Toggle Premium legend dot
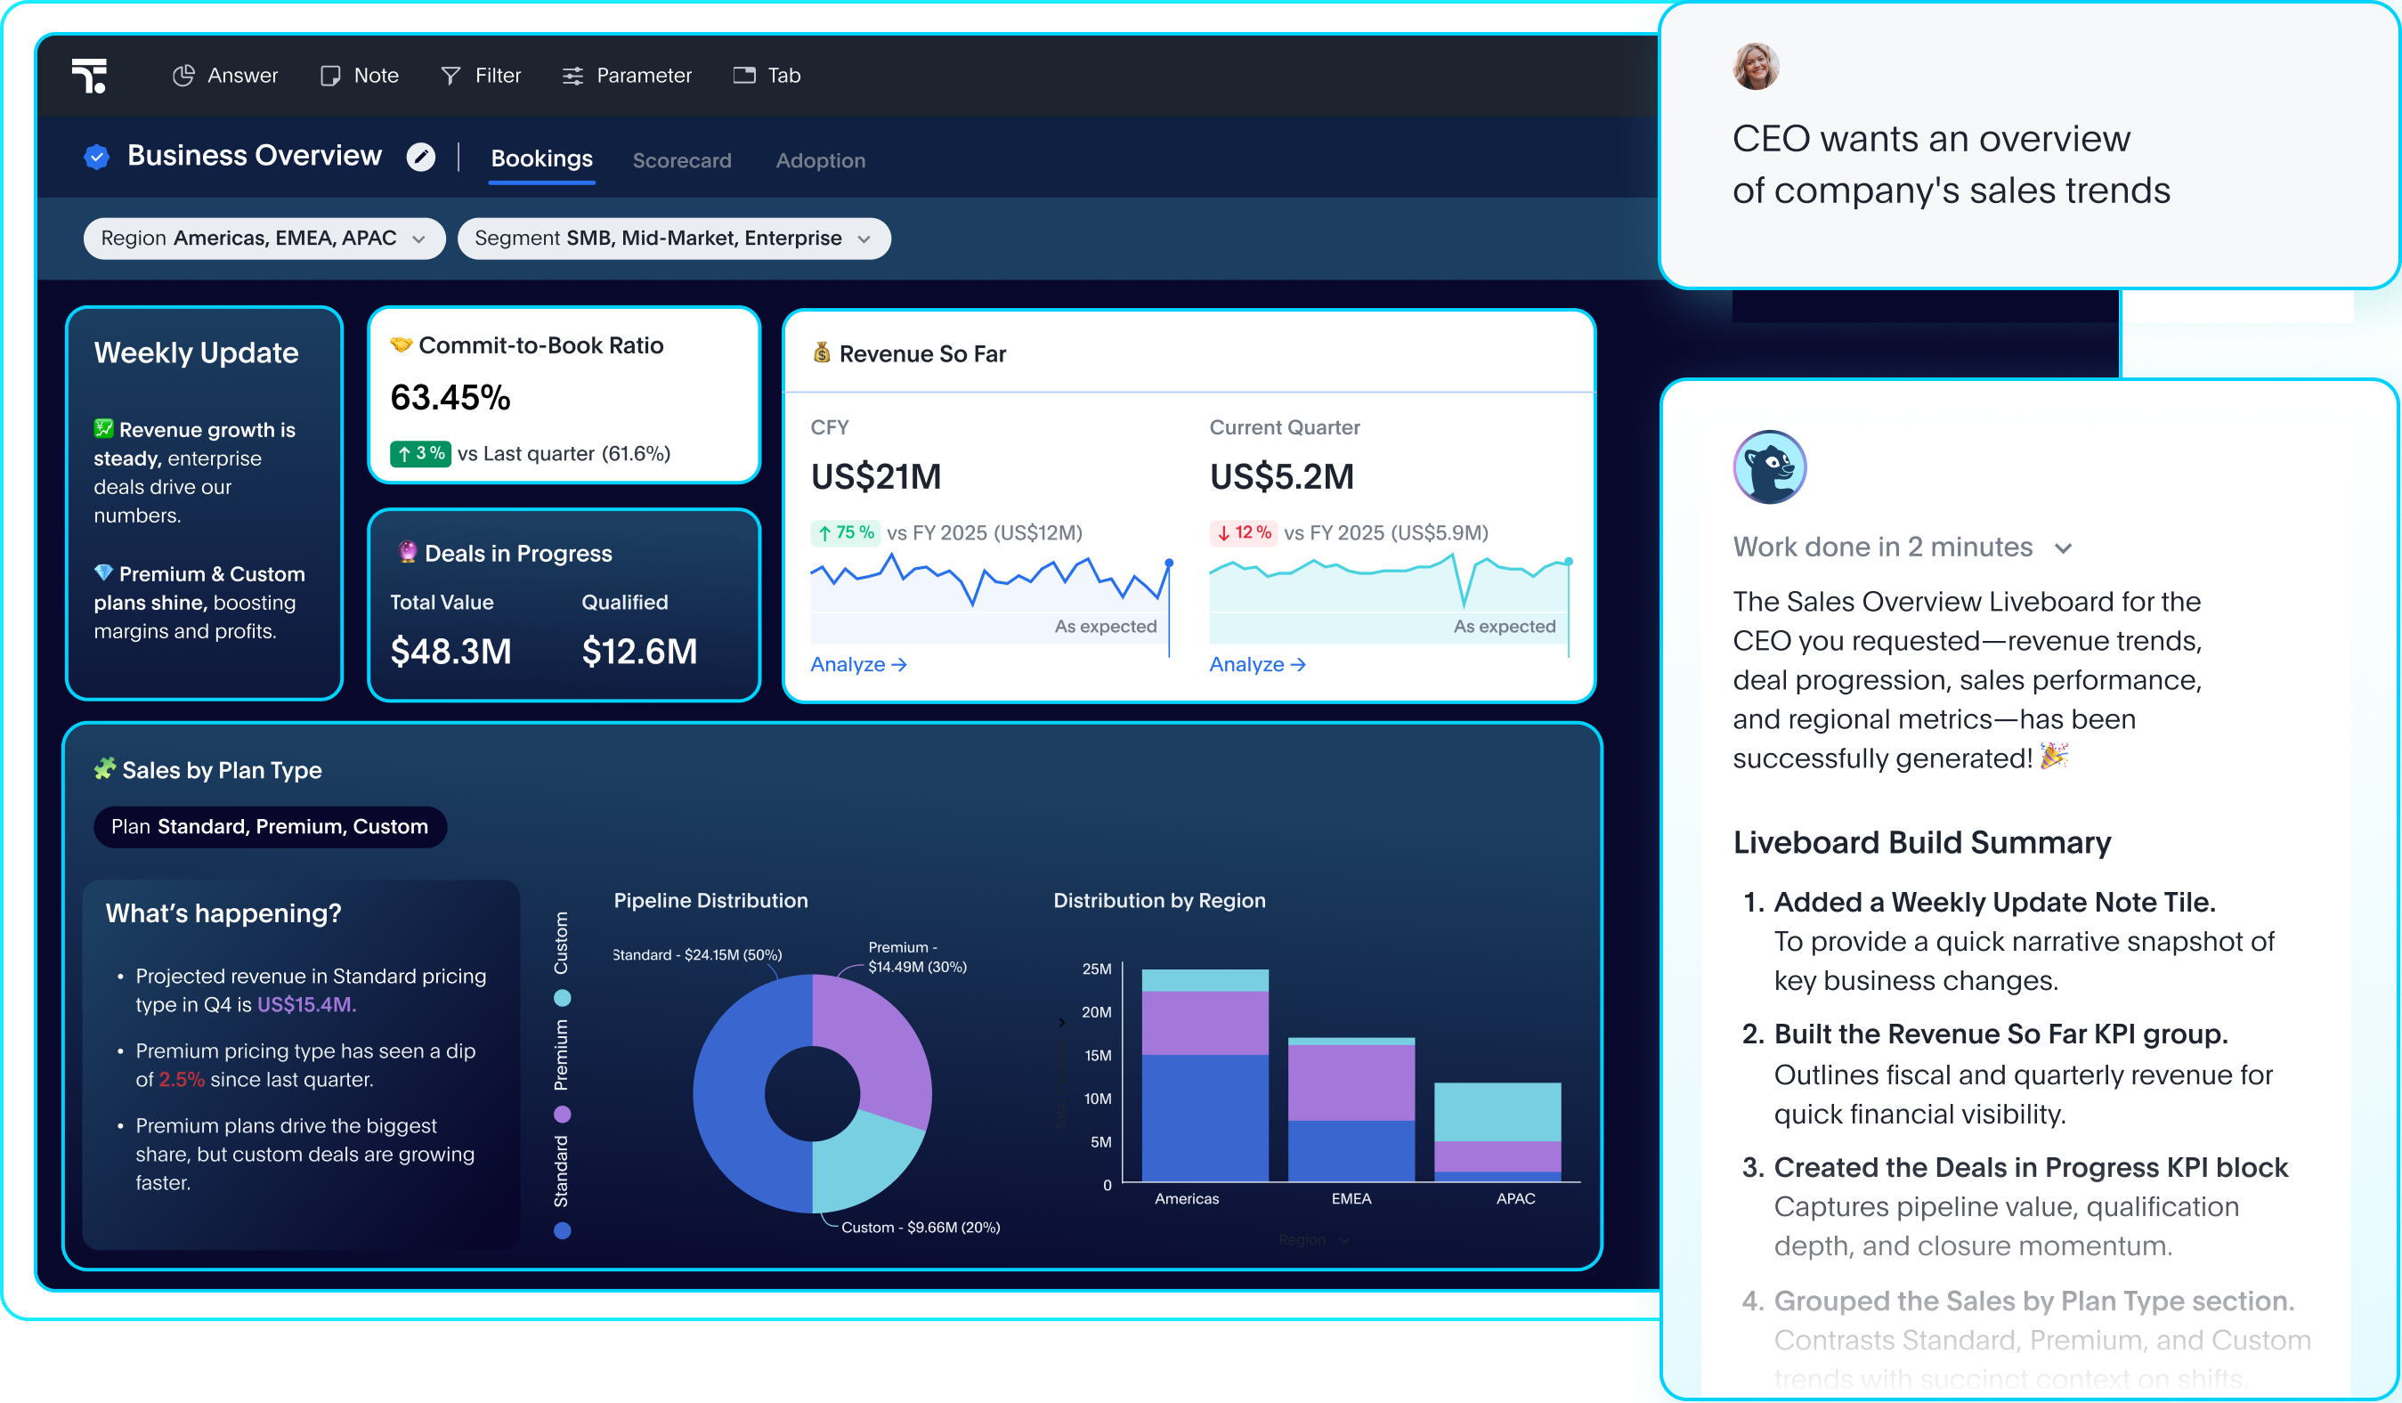This screenshot has height=1403, width=2402. [563, 1115]
